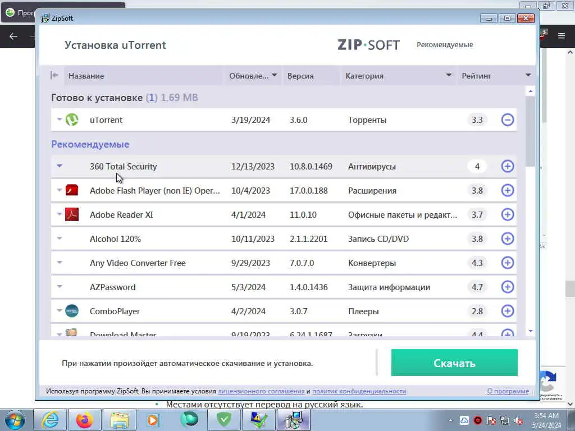Screen dimensions: 575x431
Task: Click the Any Video Converter Free name
Action: tap(138, 263)
